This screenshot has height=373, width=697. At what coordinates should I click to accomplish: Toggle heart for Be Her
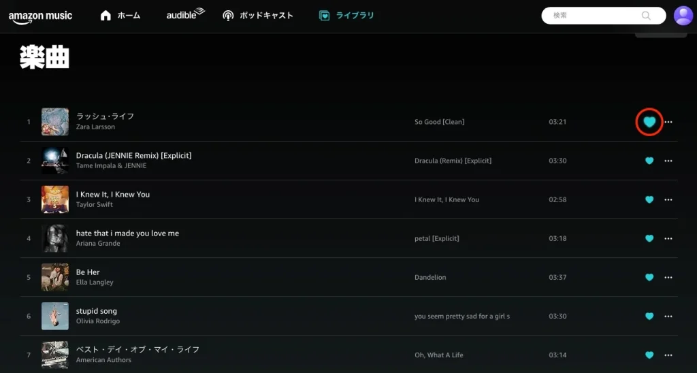(649, 278)
